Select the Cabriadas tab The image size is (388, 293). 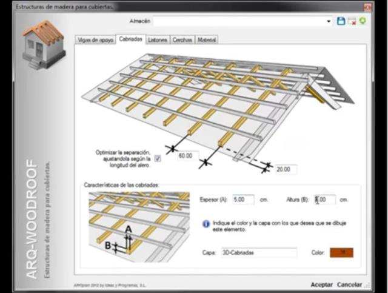[x=131, y=39]
